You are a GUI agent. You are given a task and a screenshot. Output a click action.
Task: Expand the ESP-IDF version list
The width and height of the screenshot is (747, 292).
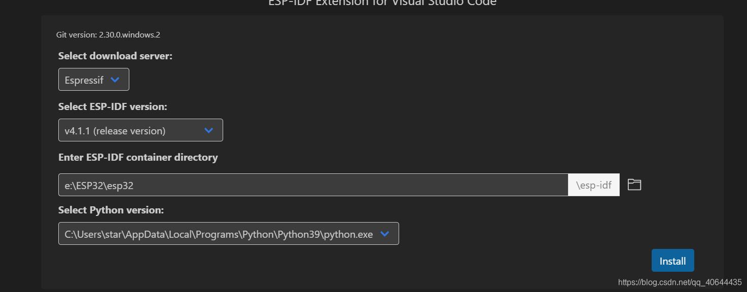[x=140, y=130]
